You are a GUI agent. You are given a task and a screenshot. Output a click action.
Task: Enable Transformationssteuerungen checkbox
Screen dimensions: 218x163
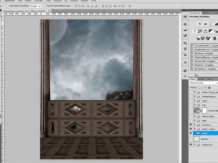tap(45, 6)
